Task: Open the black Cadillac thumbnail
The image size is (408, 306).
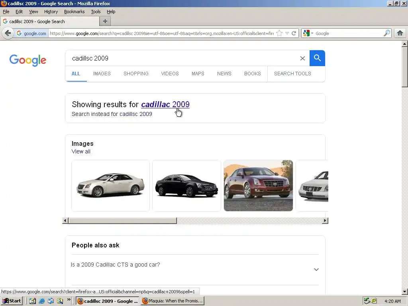Action: 186,186
